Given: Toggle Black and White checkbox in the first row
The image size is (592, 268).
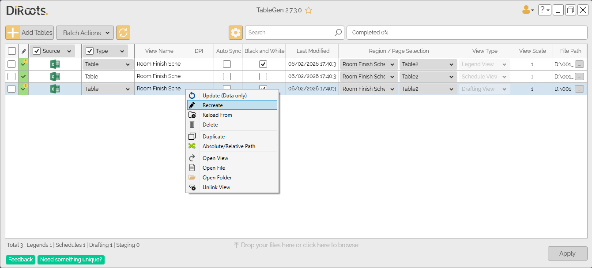Looking at the screenshot, I should 263,64.
